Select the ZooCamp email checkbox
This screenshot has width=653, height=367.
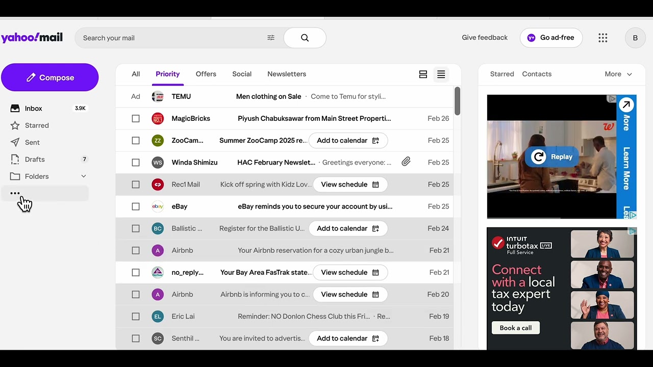tap(136, 140)
